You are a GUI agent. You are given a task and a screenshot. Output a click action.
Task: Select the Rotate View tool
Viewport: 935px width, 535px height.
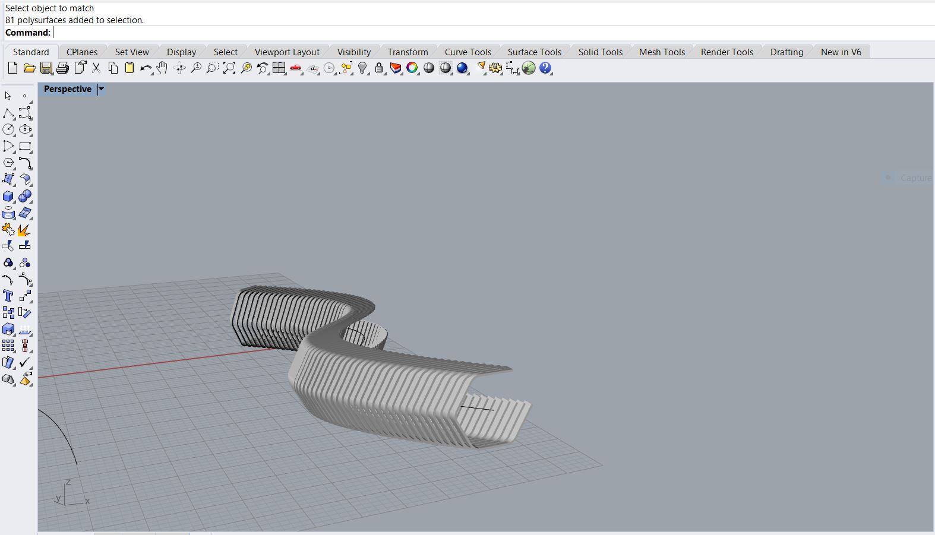[179, 68]
